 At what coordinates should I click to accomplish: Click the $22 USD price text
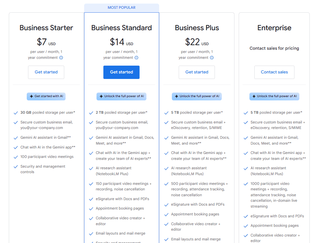click(x=197, y=42)
